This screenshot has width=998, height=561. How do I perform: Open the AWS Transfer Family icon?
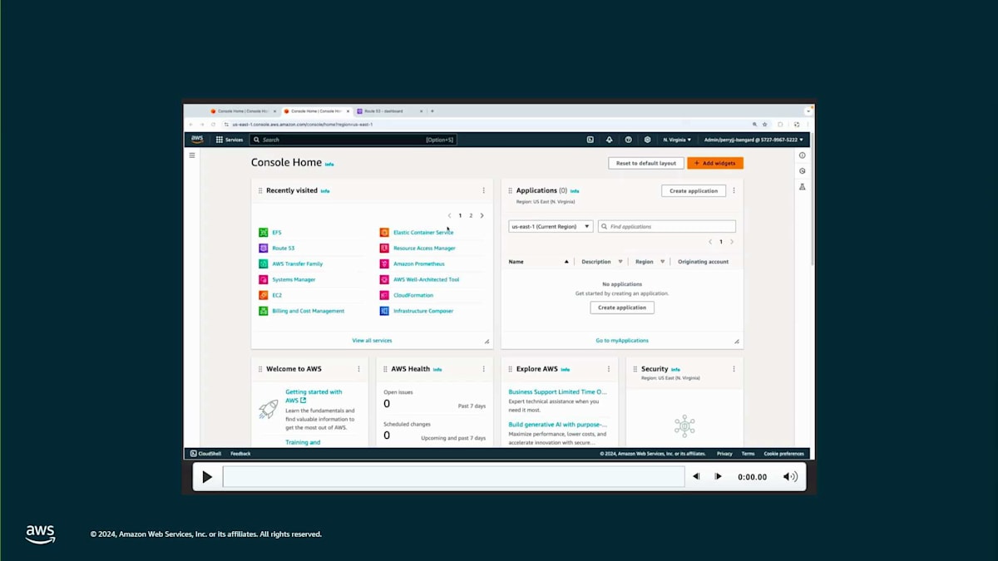coord(264,264)
